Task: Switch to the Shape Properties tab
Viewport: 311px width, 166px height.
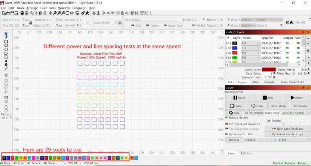Action: pos(292,82)
